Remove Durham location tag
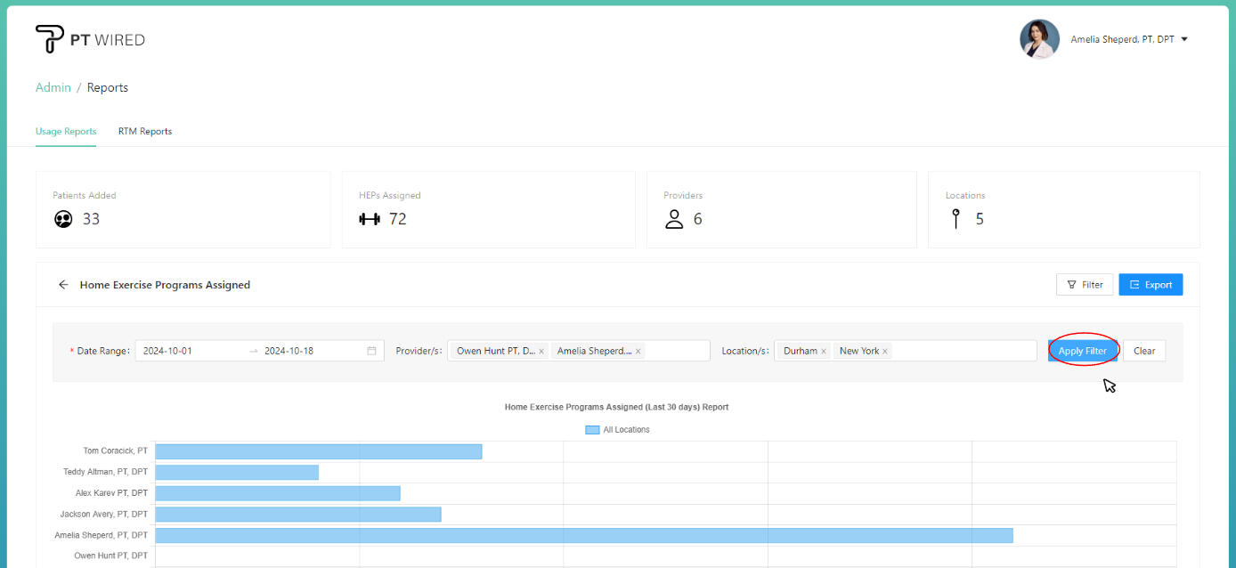This screenshot has width=1236, height=568. click(824, 352)
